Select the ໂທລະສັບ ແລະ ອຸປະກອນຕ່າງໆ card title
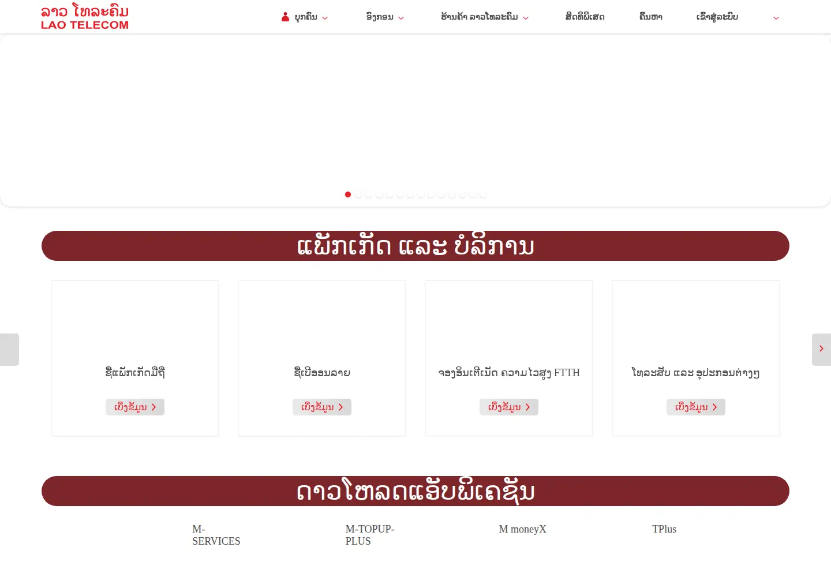This screenshot has height=577, width=831. click(x=696, y=373)
